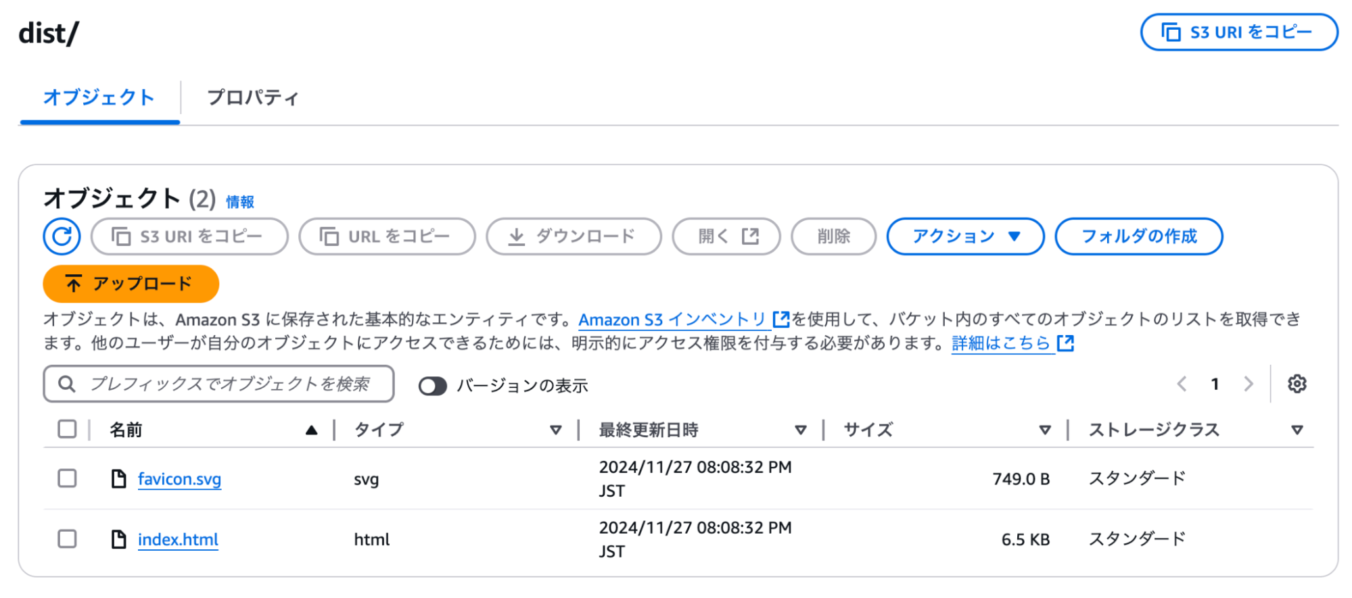Click the ダウンロード download button

(x=573, y=236)
